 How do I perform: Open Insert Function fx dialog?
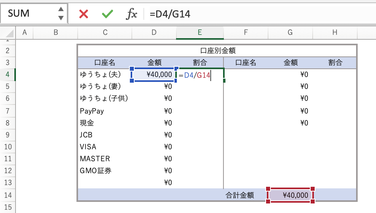coord(131,14)
